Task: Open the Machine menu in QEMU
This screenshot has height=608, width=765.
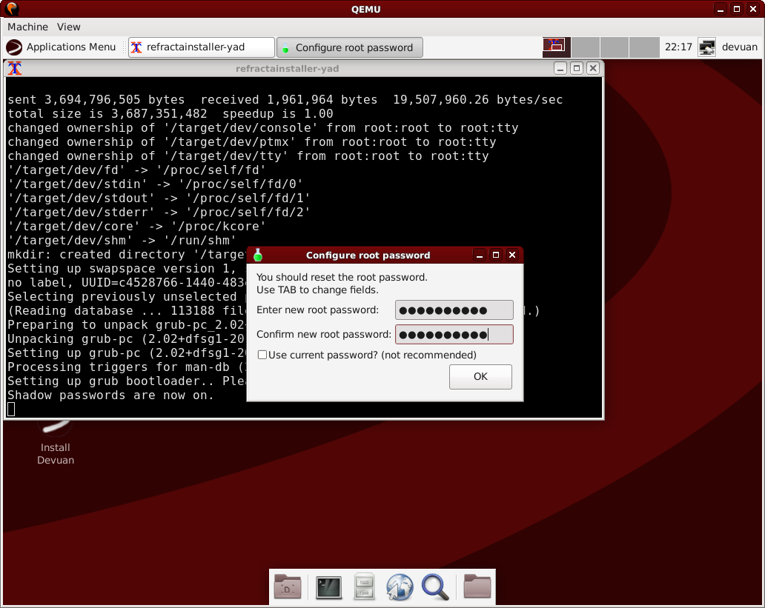Action: coord(27,27)
